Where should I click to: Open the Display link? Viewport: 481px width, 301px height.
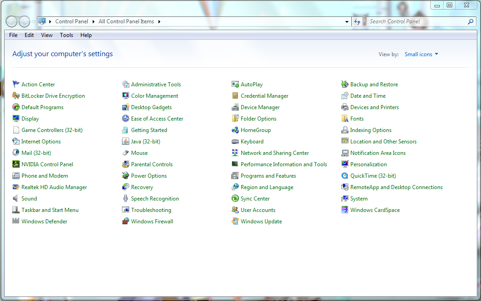30,119
